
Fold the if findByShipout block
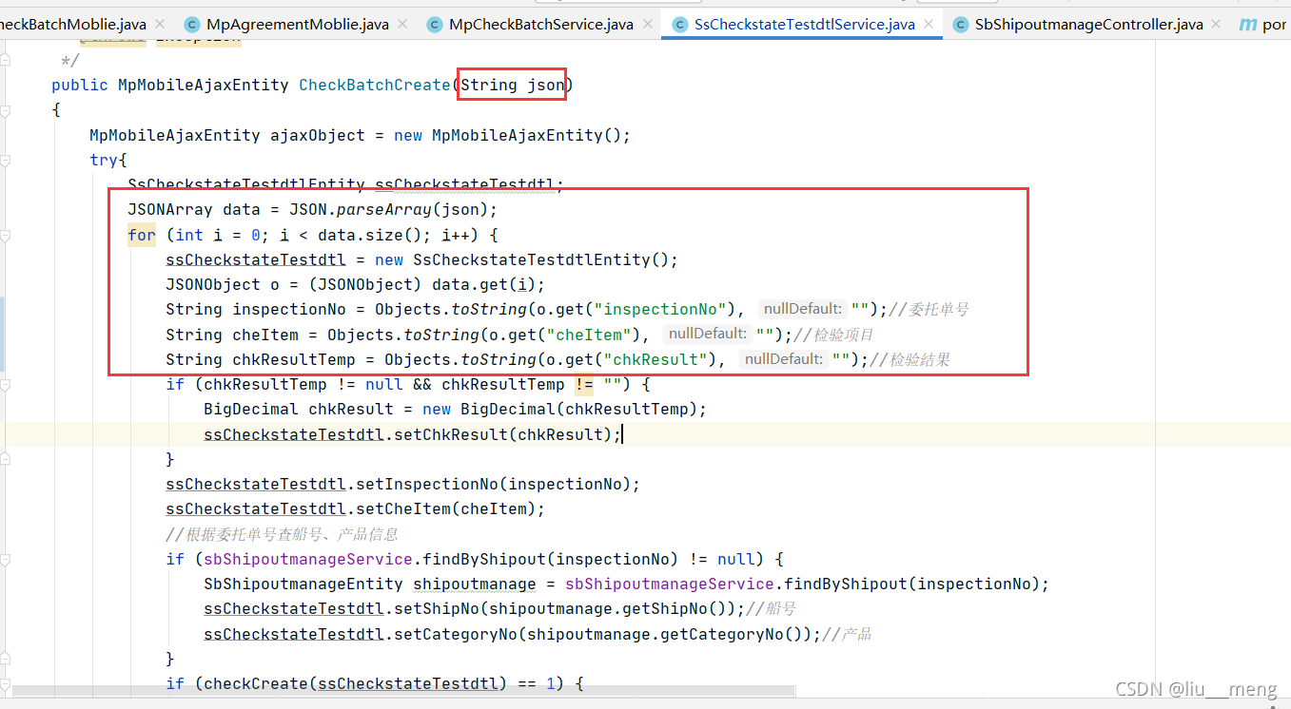click(x=6, y=559)
